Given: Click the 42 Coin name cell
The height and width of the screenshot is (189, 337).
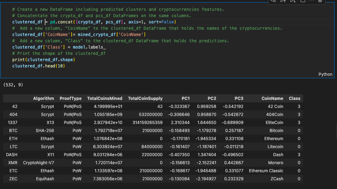Looking at the screenshot, I should [275, 107].
